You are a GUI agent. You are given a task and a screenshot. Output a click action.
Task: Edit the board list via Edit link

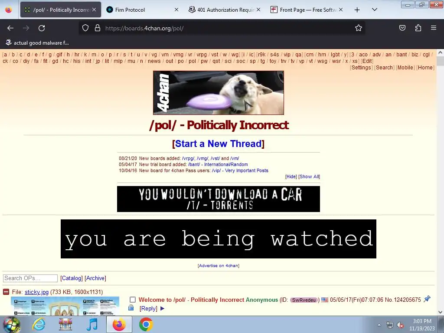click(367, 61)
